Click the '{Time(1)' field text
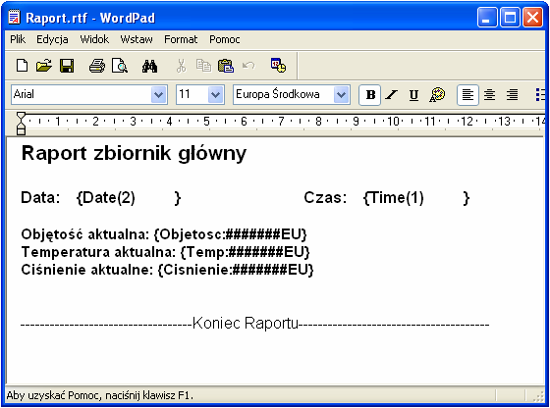Viewport: 550px width, 408px height. (393, 197)
